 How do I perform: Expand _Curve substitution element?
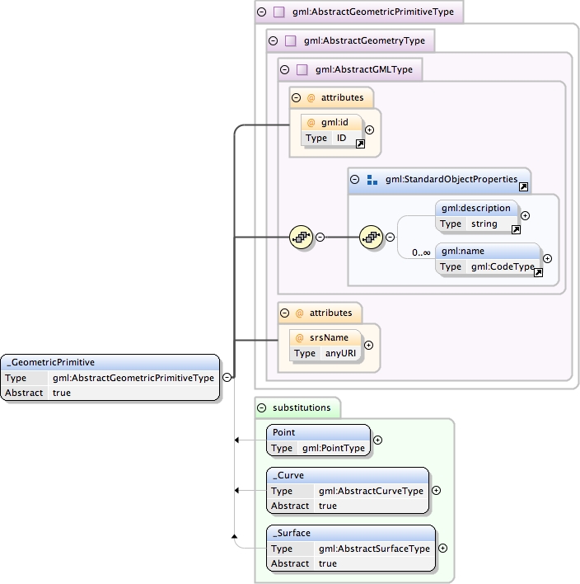pos(437,491)
